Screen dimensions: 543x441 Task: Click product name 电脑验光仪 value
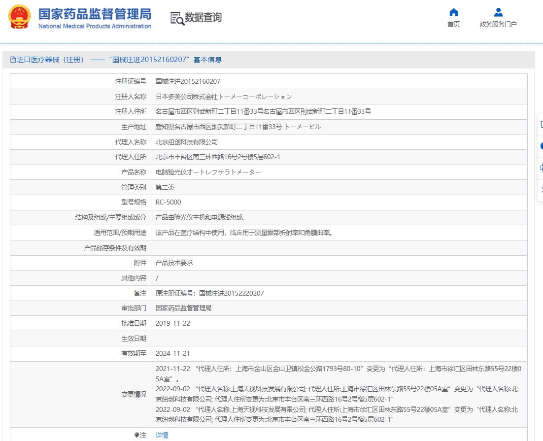coord(208,172)
